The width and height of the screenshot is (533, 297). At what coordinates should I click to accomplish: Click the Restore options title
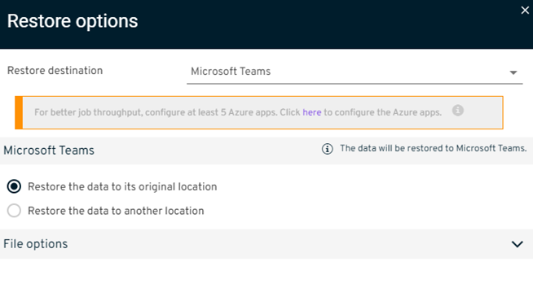tap(73, 21)
